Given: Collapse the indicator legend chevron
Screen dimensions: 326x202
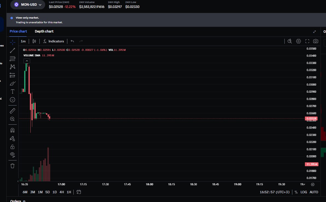Looking at the screenshot, I should tap(27, 61).
